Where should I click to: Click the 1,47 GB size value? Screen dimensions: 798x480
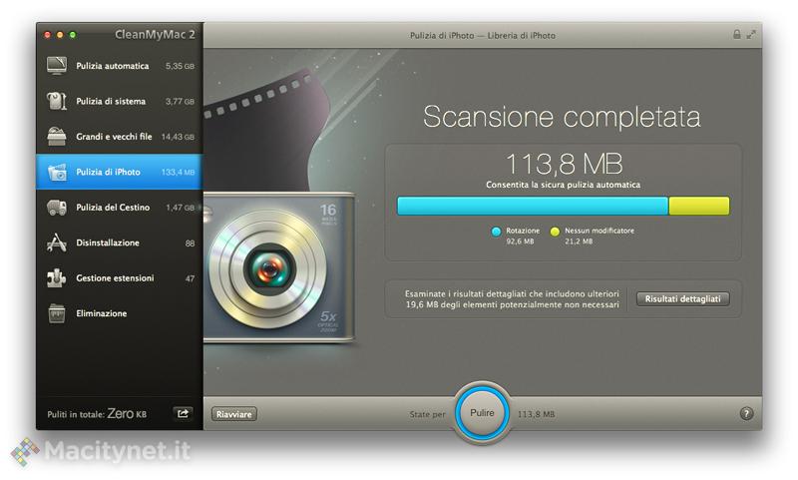pyautogui.click(x=180, y=208)
